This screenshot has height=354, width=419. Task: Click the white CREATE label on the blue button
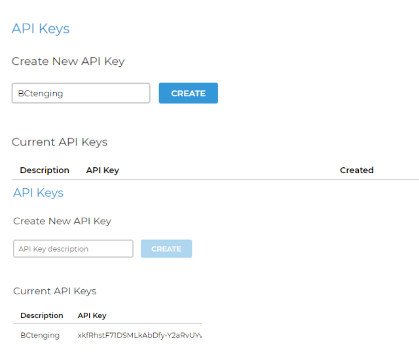(189, 93)
